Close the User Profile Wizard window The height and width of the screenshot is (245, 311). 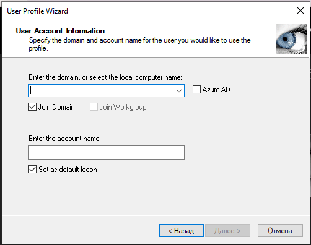pyautogui.click(x=300, y=11)
